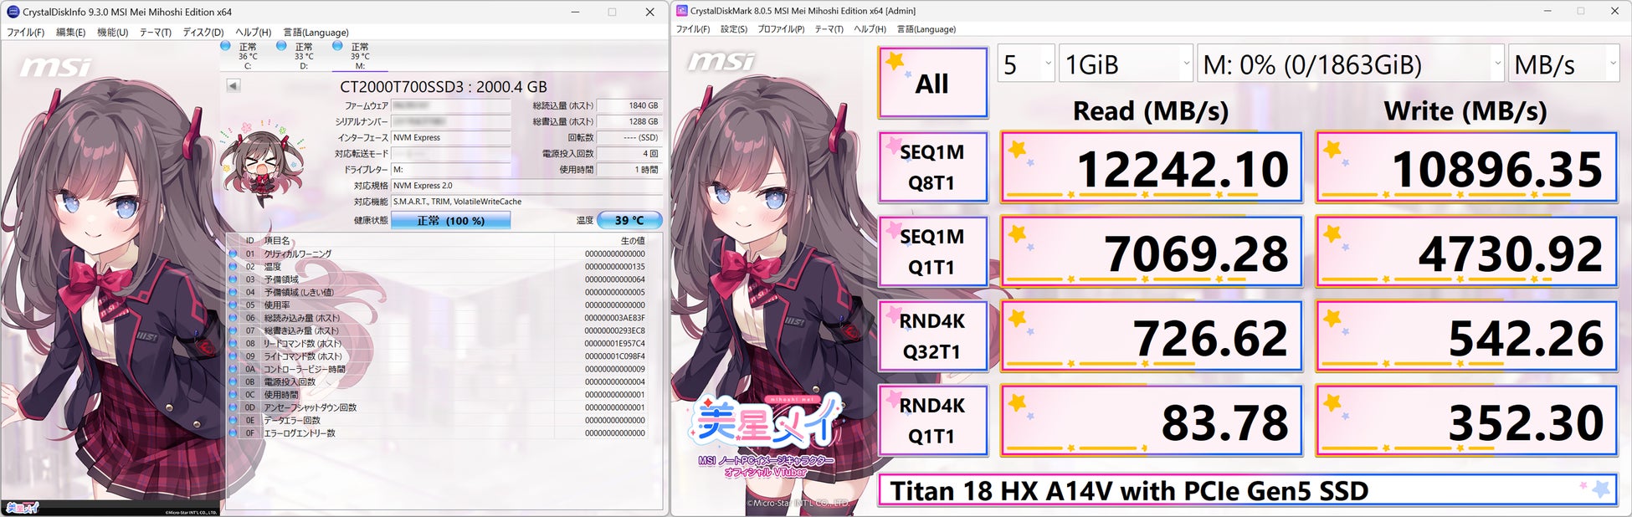Click the 7069.28 read result

[1151, 252]
